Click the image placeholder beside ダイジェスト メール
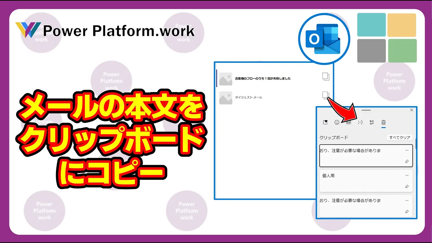The image size is (432, 243). (226, 98)
